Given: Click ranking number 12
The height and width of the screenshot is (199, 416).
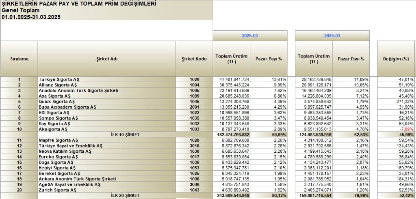Looking at the screenshot, I should pyautogui.click(x=19, y=146).
